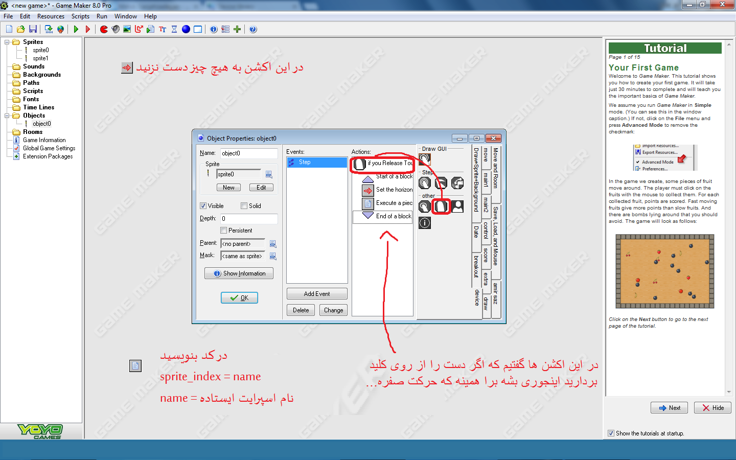This screenshot has width=736, height=460.
Task: Click the Edit sprite button
Action: [x=261, y=188]
